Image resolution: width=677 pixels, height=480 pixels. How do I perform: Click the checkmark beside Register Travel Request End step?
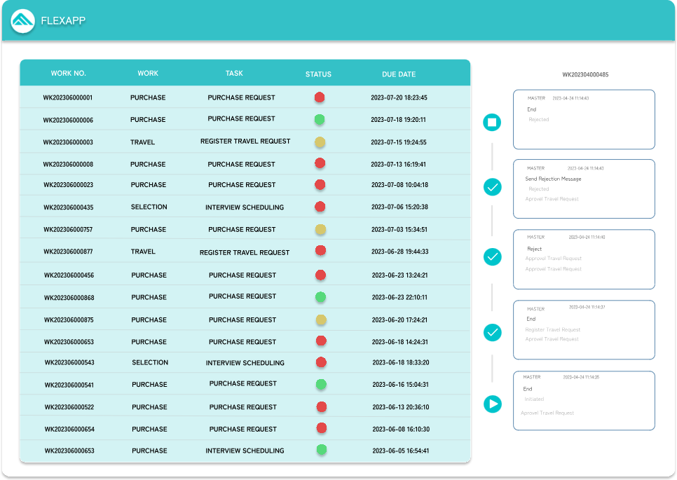493,332
